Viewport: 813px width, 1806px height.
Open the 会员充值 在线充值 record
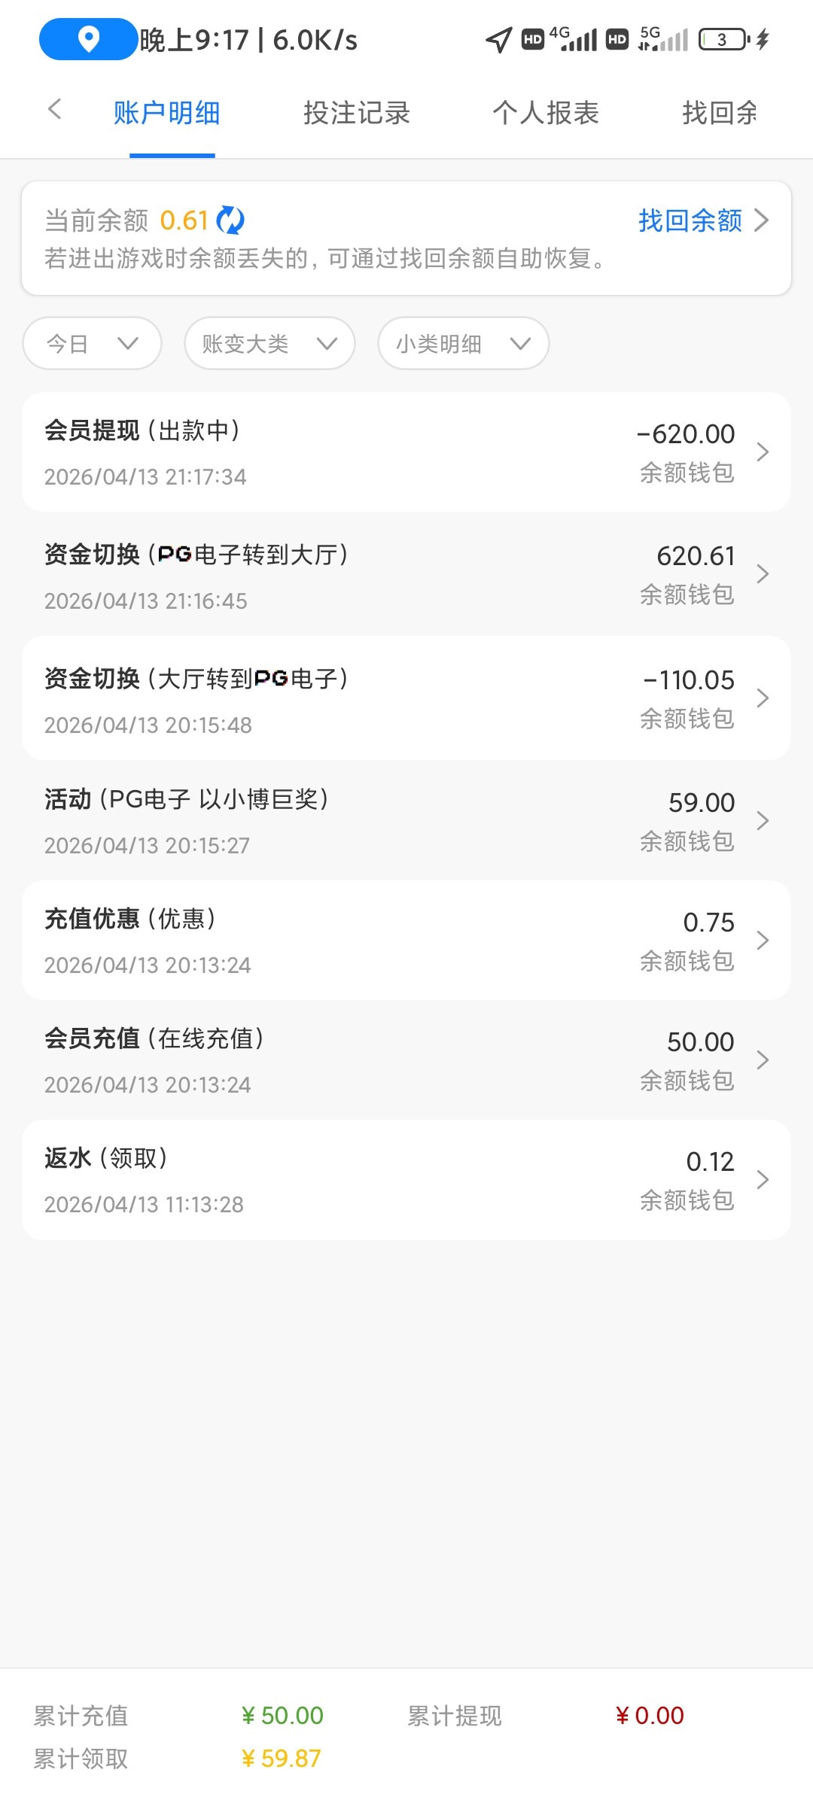(x=406, y=1060)
